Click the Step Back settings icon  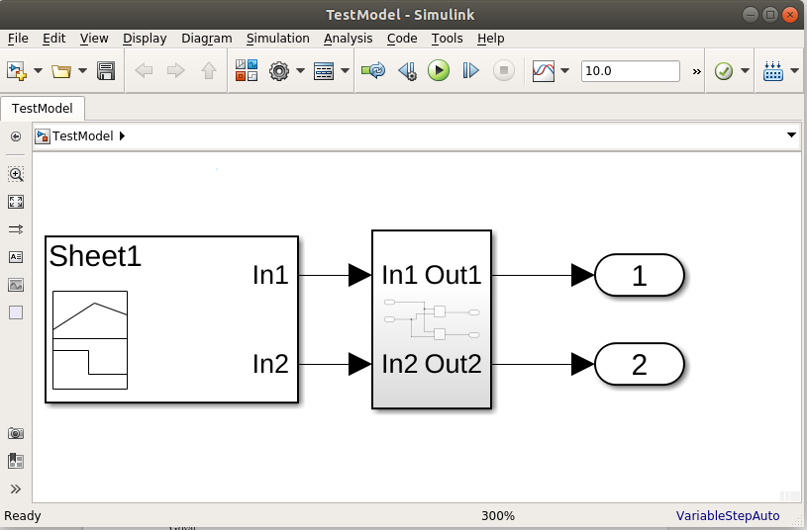(407, 71)
